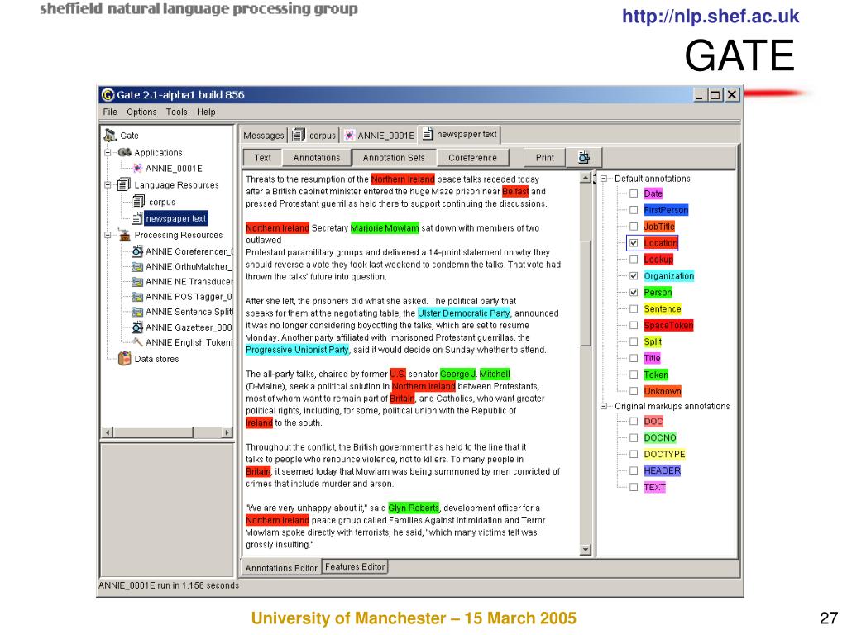847x635 pixels.
Task: Enable the FirstPerson annotation checkbox
Action: (634, 210)
